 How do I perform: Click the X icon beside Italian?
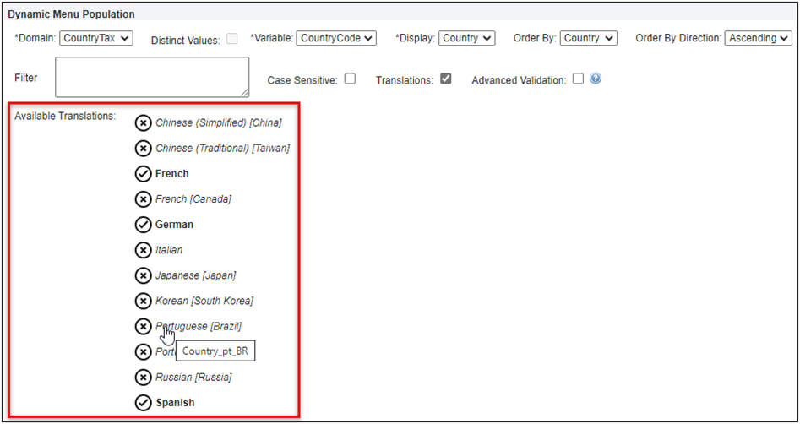click(x=143, y=250)
